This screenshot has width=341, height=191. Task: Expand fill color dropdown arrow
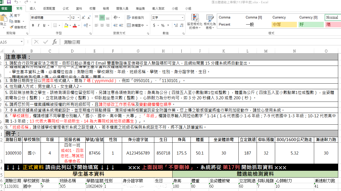coord(70,25)
